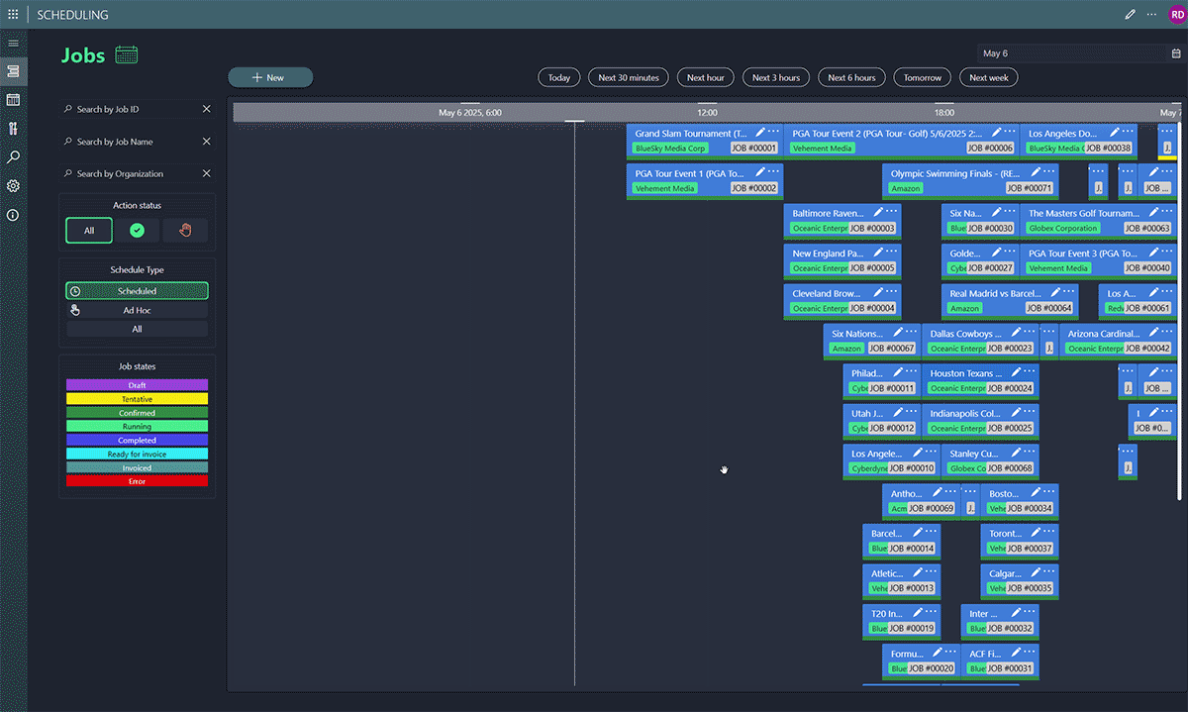Show Next week range
Viewport: 1188px width, 712px height.
[x=989, y=77]
